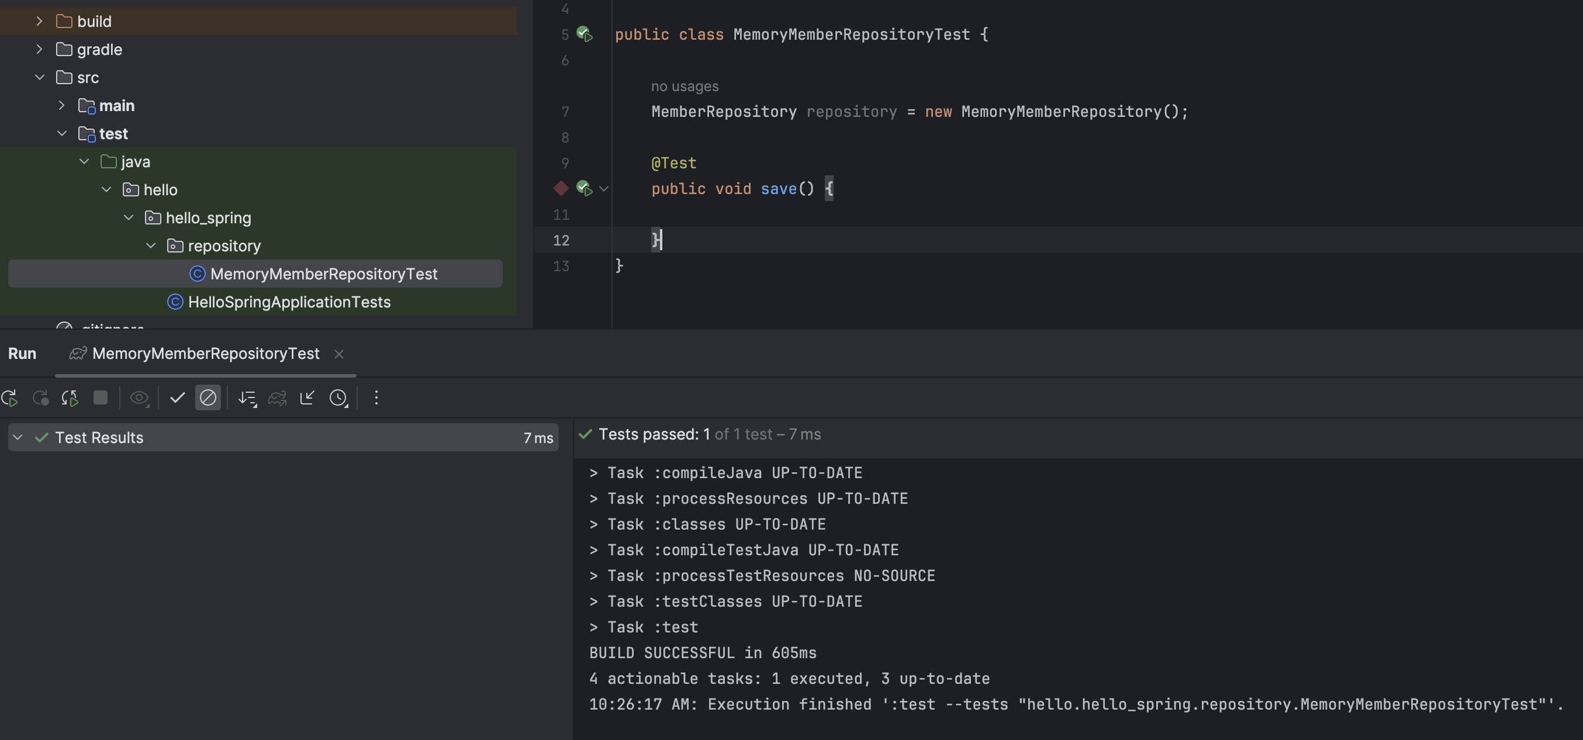This screenshot has height=740, width=1583.
Task: Run save() test from its gutter icon
Action: click(x=585, y=189)
